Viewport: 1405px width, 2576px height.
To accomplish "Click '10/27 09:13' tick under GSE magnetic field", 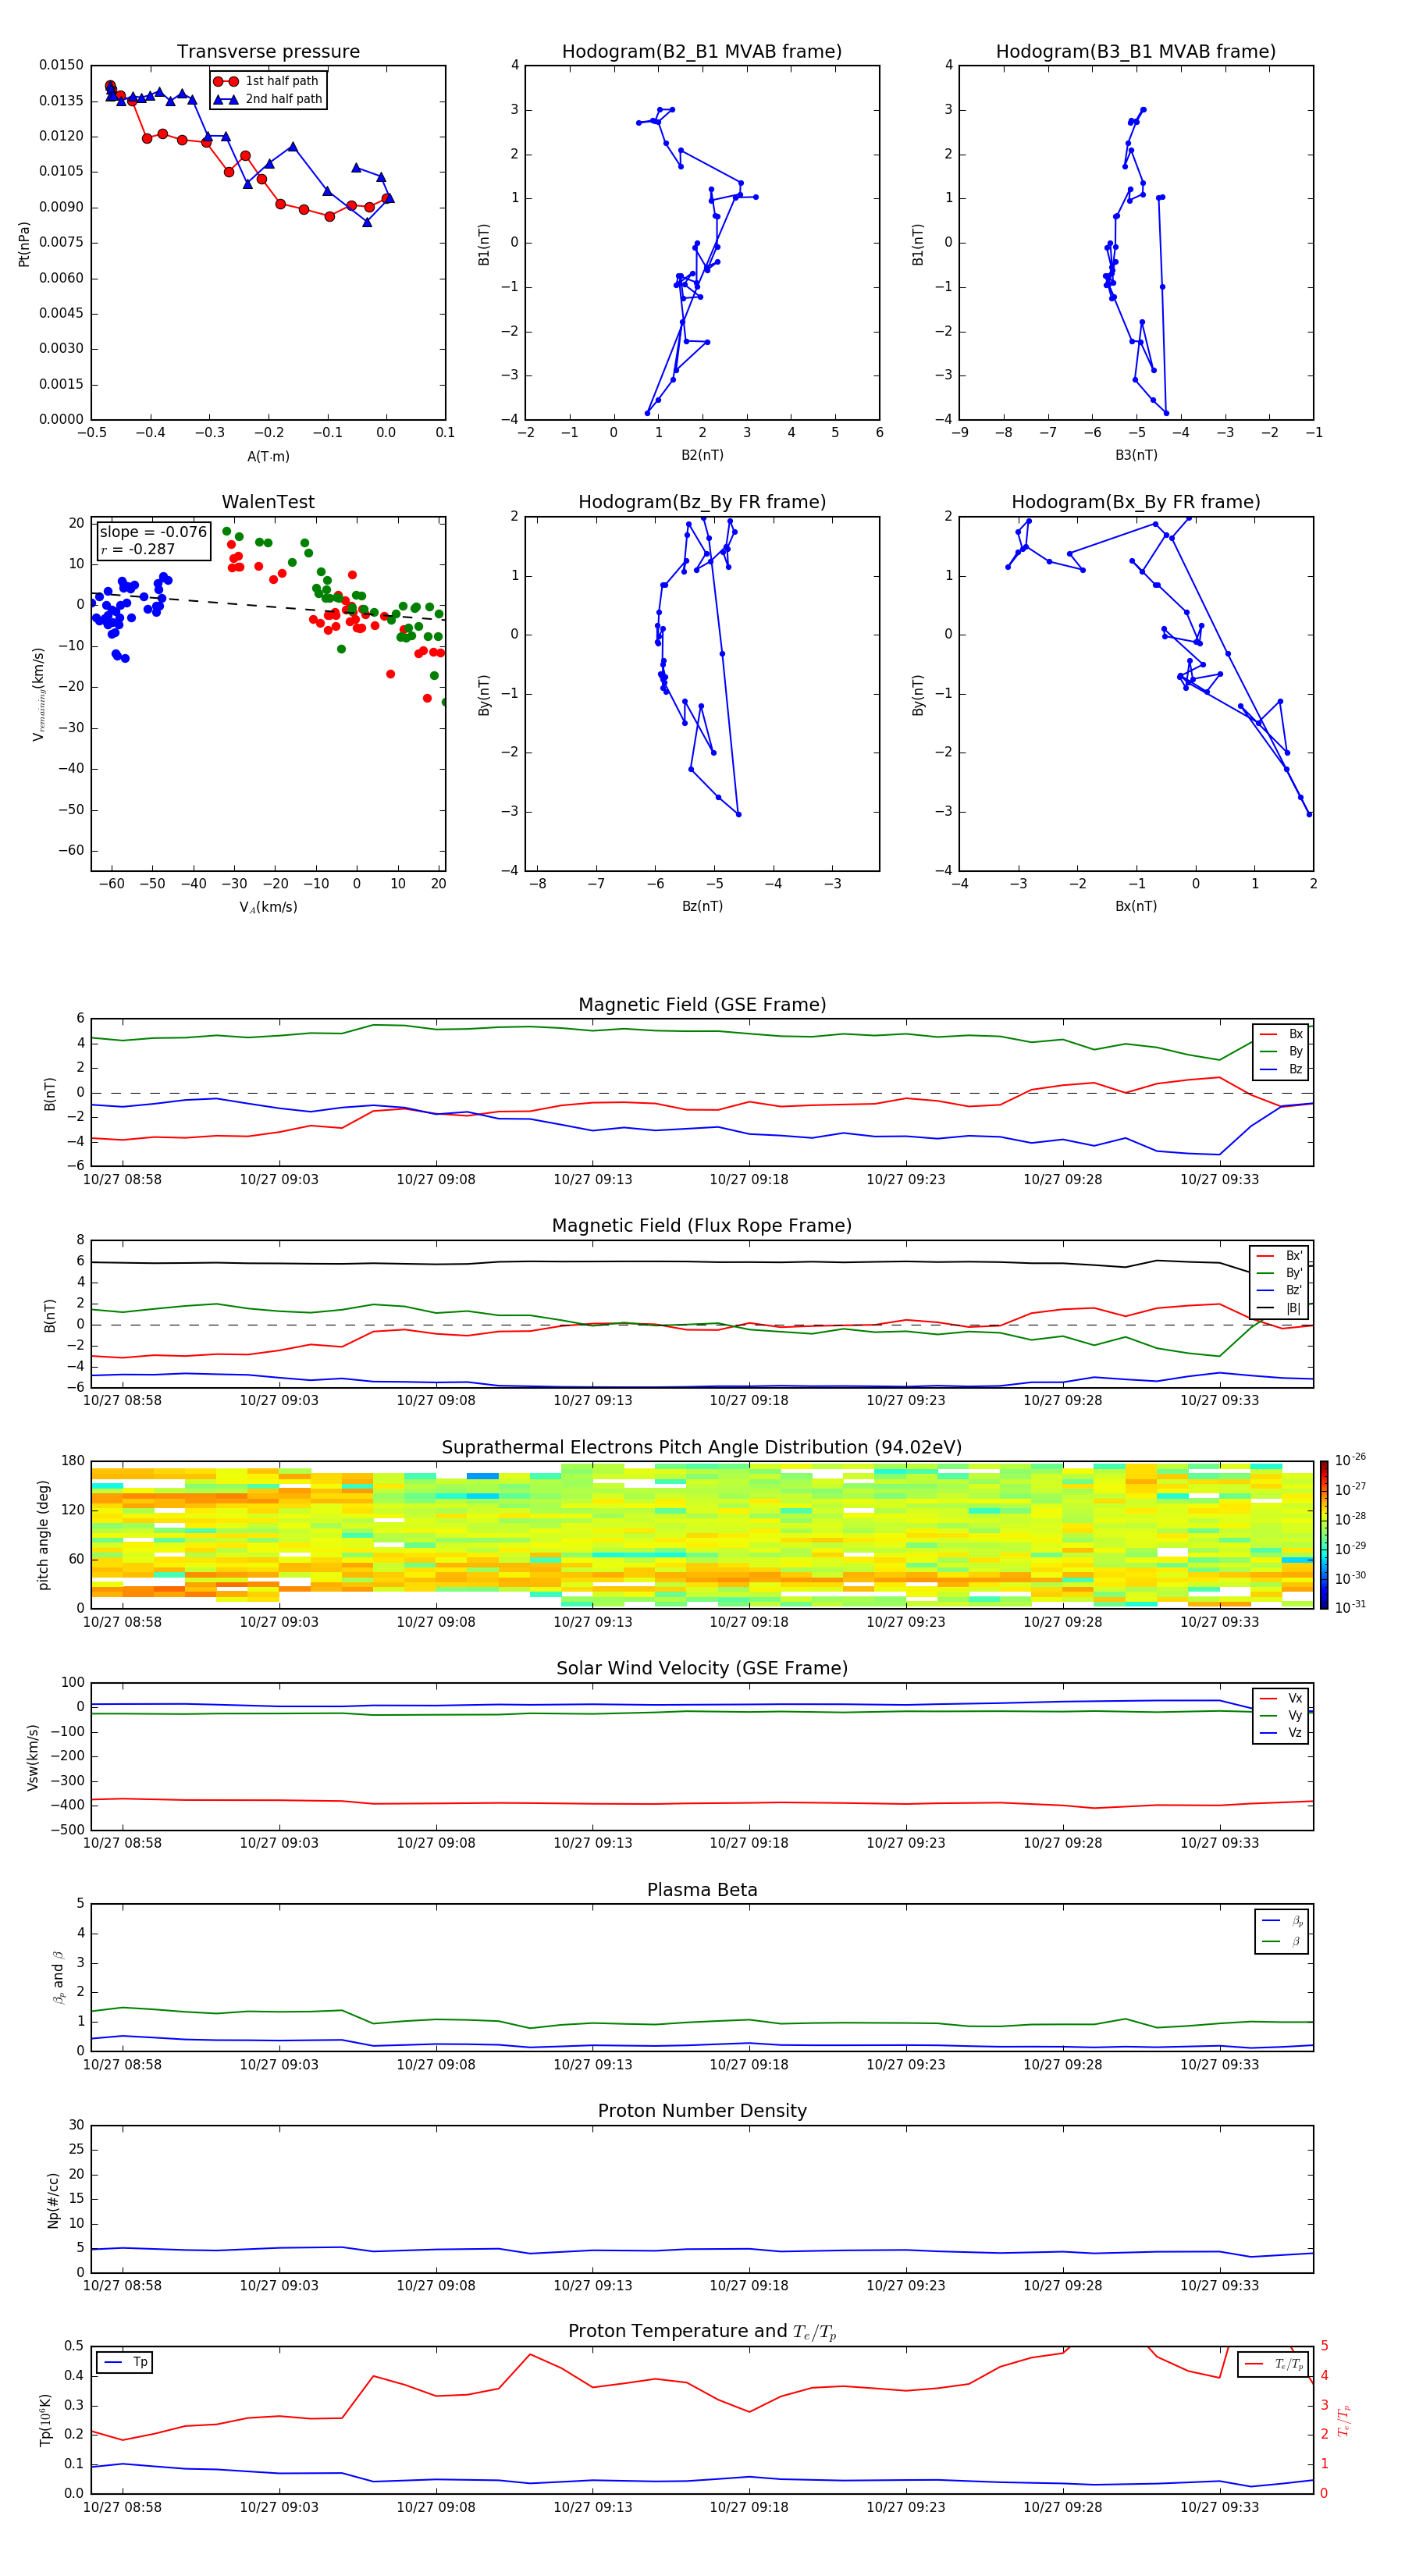I will 593,1180.
